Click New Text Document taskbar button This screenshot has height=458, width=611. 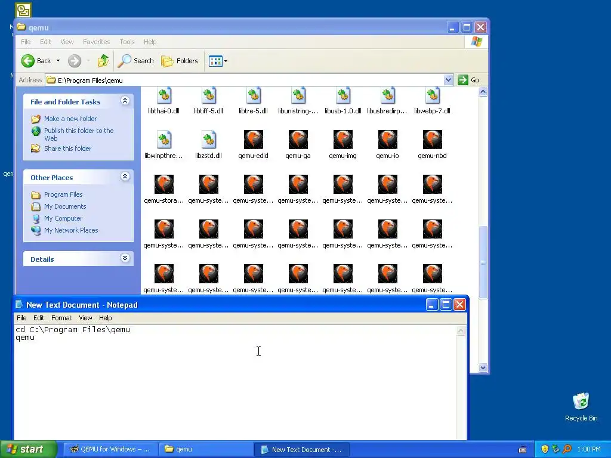(301, 450)
